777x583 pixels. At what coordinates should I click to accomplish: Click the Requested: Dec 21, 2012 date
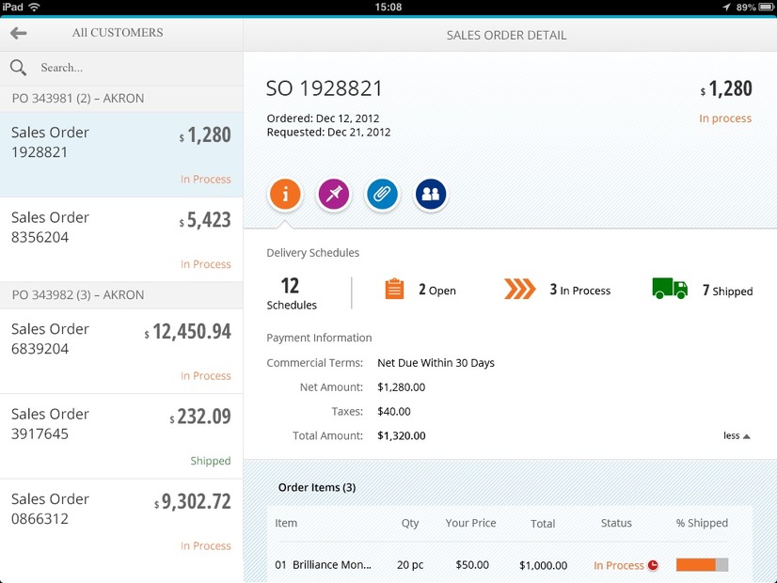point(328,133)
